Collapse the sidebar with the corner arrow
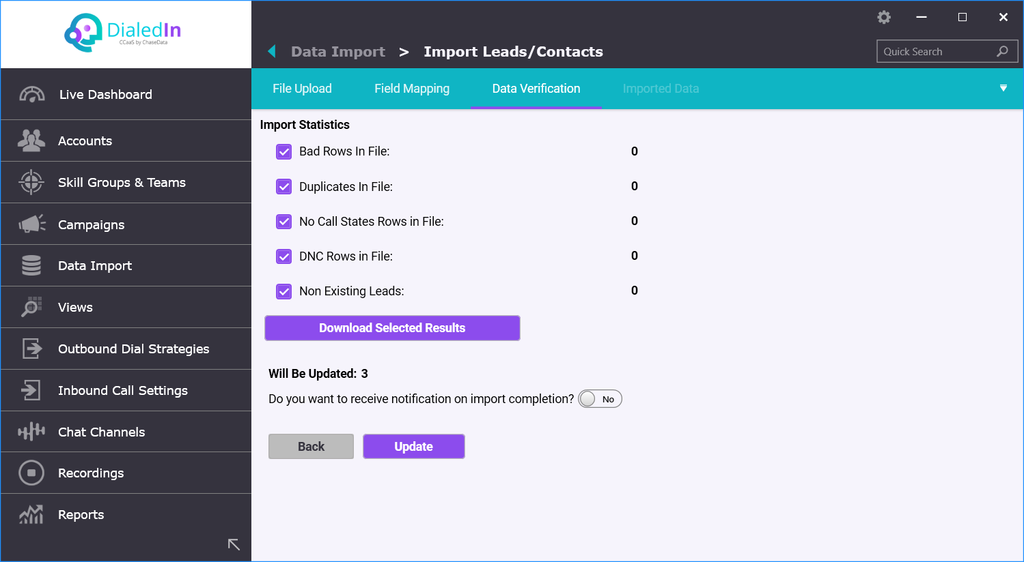This screenshot has width=1024, height=562. [x=234, y=544]
